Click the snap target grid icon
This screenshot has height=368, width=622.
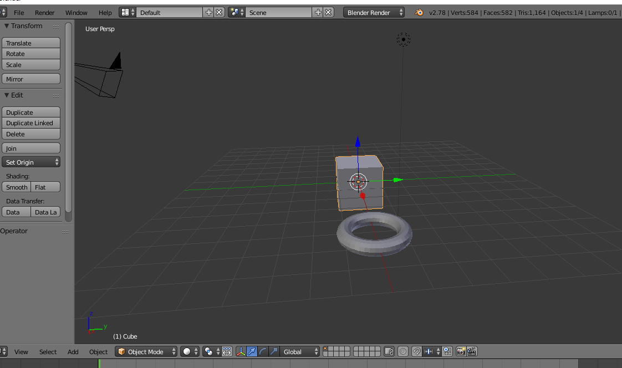(447, 351)
